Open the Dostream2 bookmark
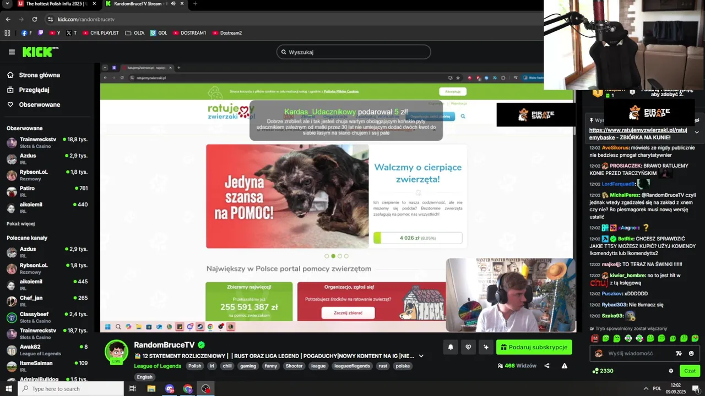705x396 pixels. tap(227, 33)
